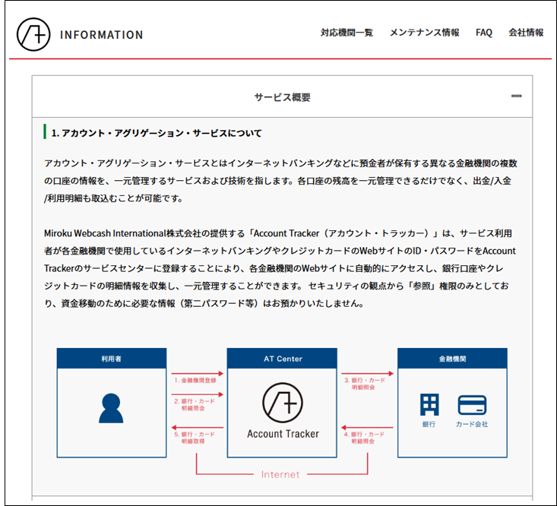Click the 金融機関 diagram box header
The height and width of the screenshot is (506, 557).
pos(452,359)
